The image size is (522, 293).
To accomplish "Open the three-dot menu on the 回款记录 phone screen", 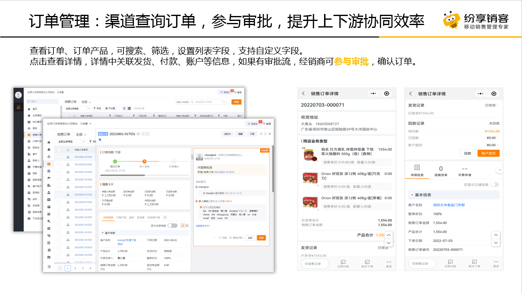I will pyautogui.click(x=480, y=94).
